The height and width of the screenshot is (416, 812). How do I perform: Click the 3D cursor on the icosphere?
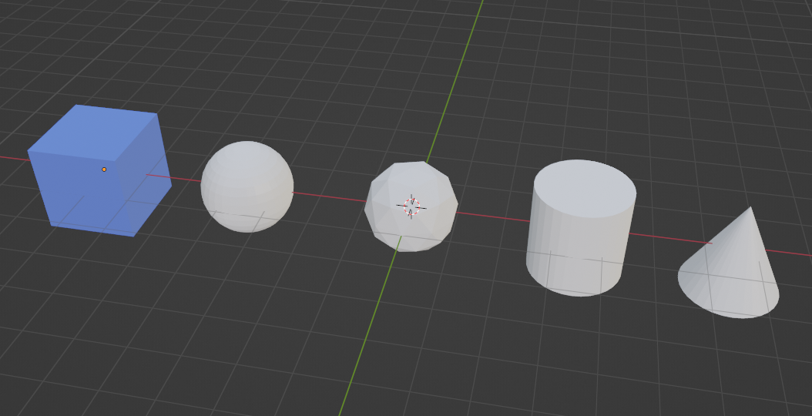(411, 206)
